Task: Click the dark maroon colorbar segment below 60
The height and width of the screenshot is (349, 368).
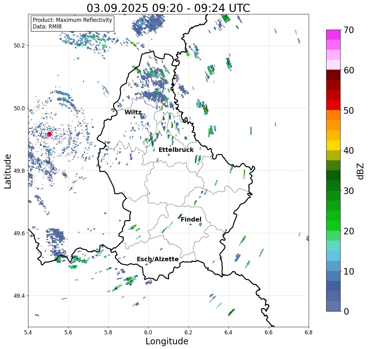Action: (x=333, y=75)
